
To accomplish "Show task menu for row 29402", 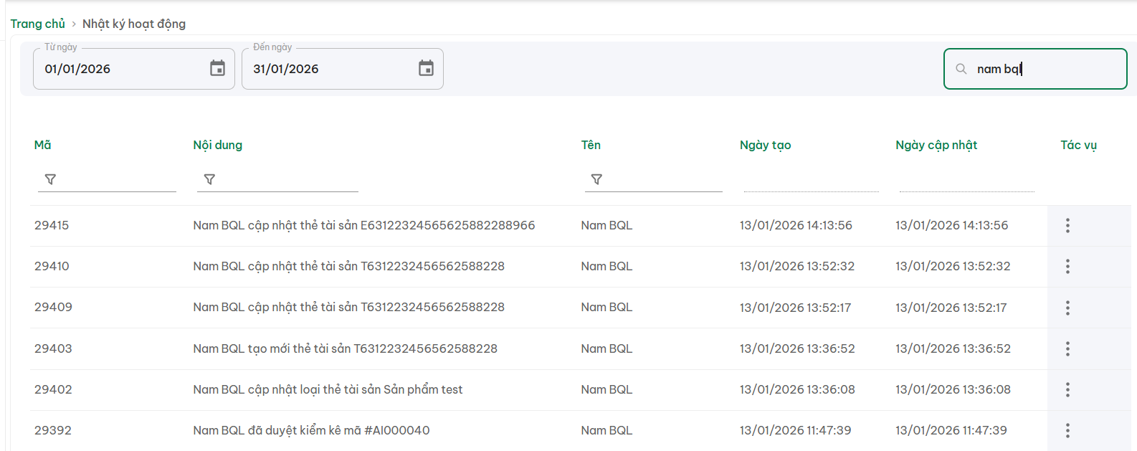I will [x=1067, y=389].
